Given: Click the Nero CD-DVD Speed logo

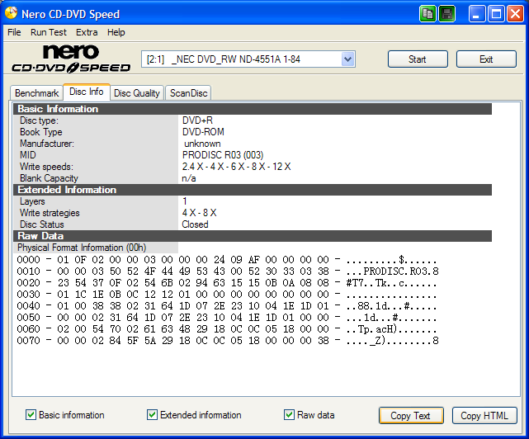Looking at the screenshot, I should (x=71, y=59).
